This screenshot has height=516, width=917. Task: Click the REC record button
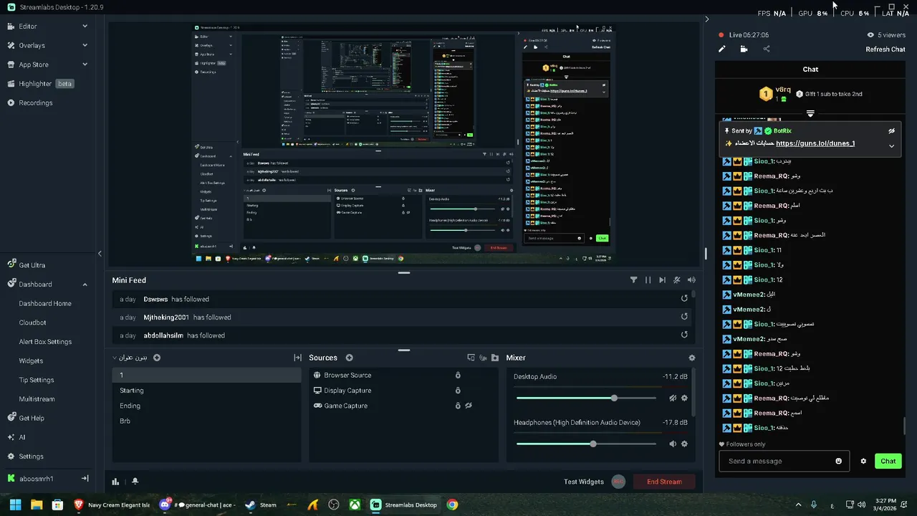click(x=619, y=482)
